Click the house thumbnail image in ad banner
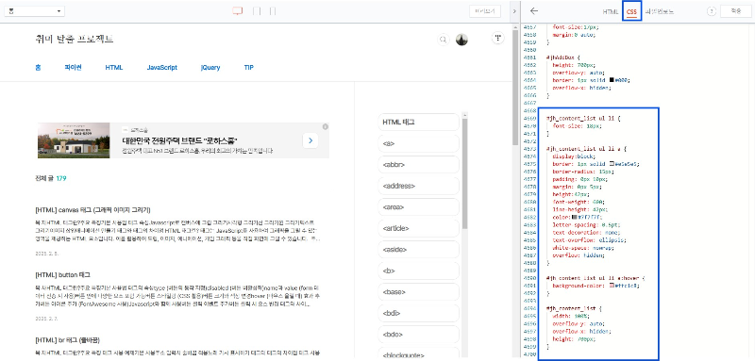 pos(74,140)
